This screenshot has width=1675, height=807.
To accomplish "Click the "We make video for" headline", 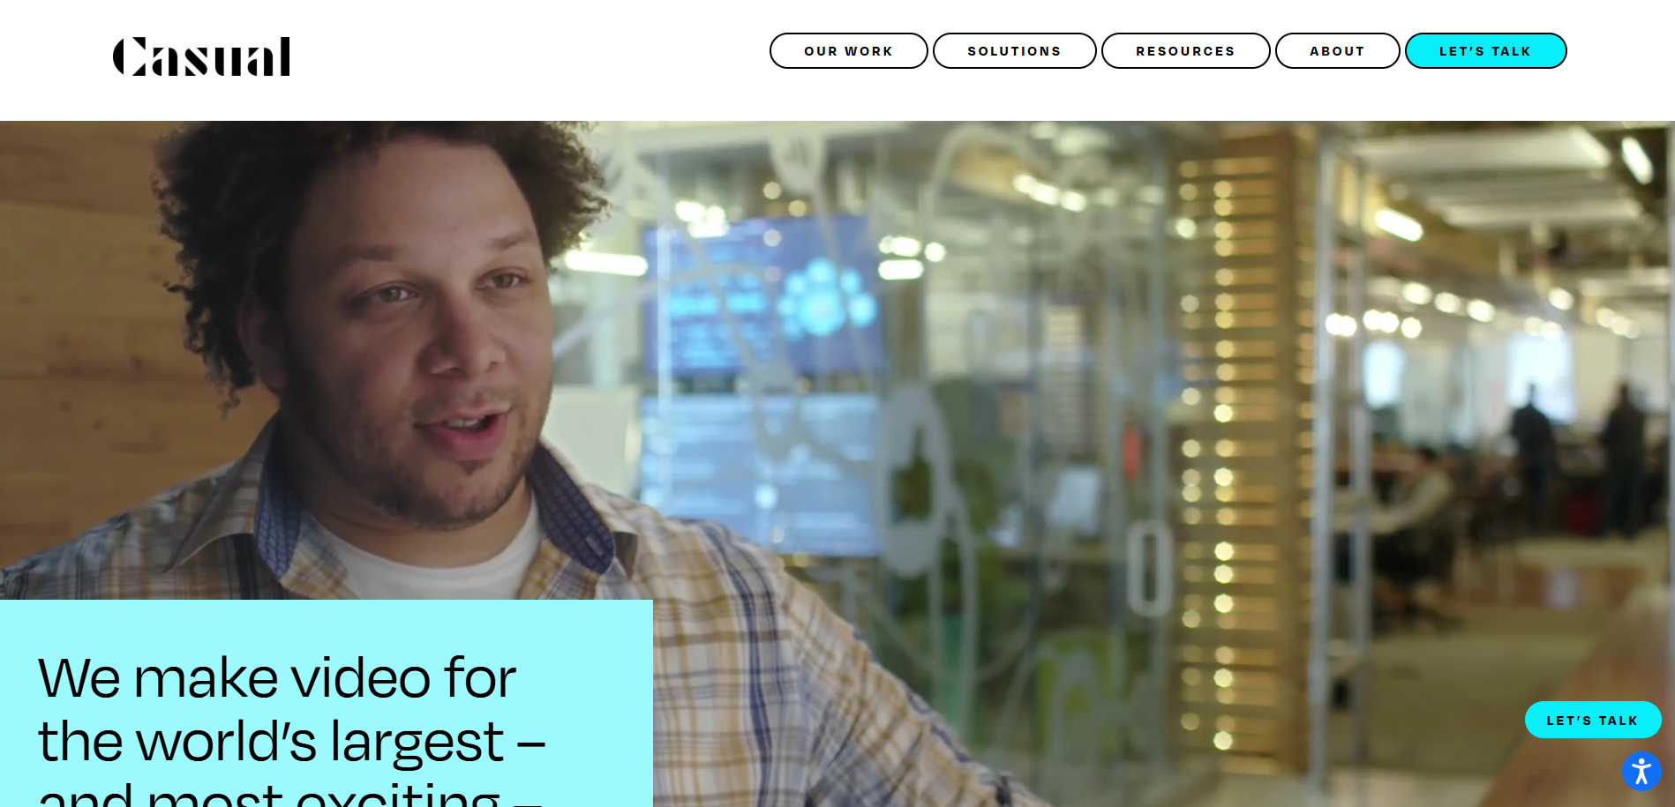I will (277, 677).
